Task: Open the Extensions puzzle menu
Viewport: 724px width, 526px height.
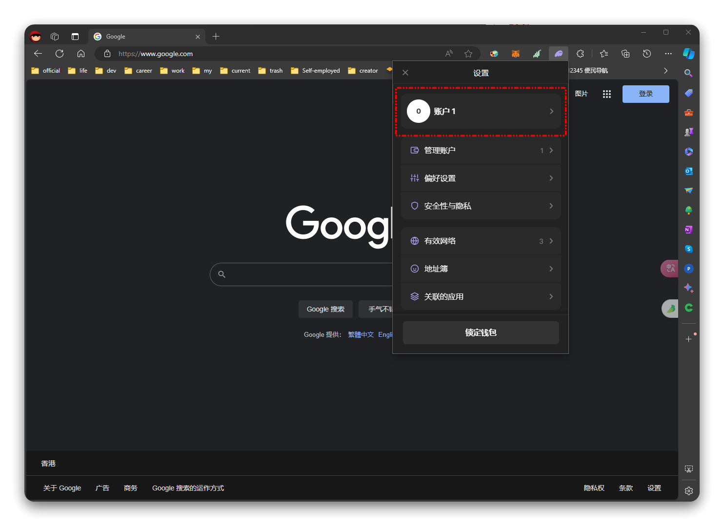Action: click(580, 54)
